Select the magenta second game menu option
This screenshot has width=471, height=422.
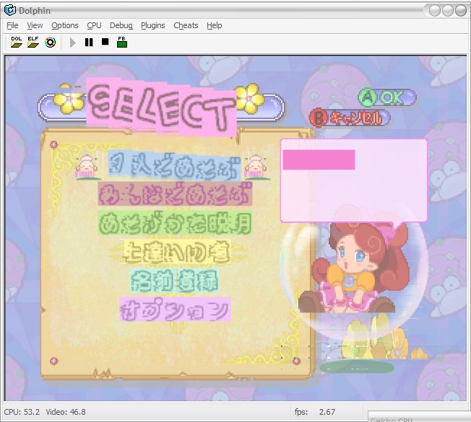click(x=175, y=193)
